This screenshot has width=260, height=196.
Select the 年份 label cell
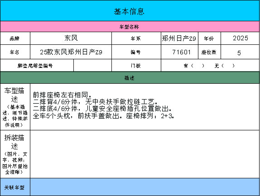(209, 38)
